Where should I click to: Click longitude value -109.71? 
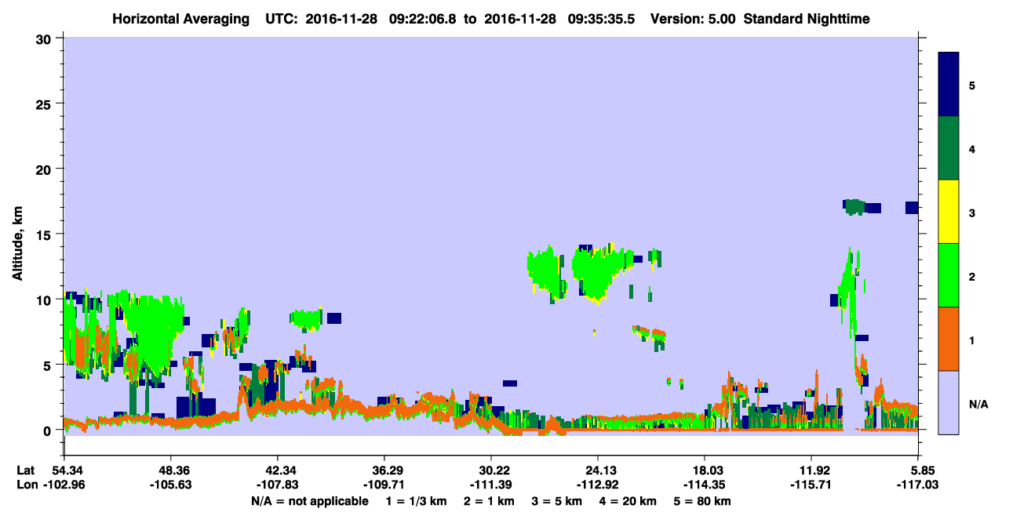(384, 485)
